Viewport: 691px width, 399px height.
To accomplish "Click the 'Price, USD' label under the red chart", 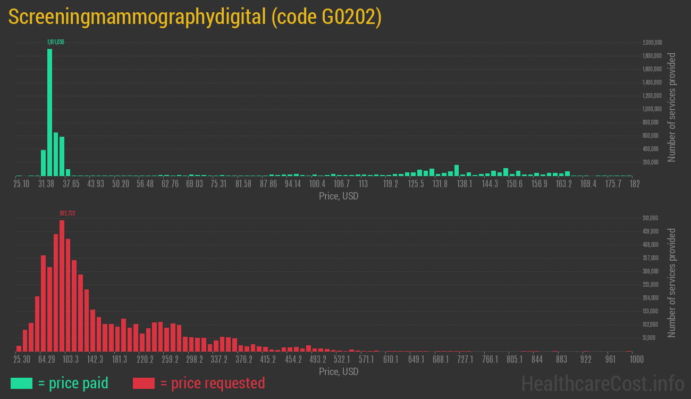I will pyautogui.click(x=339, y=372).
